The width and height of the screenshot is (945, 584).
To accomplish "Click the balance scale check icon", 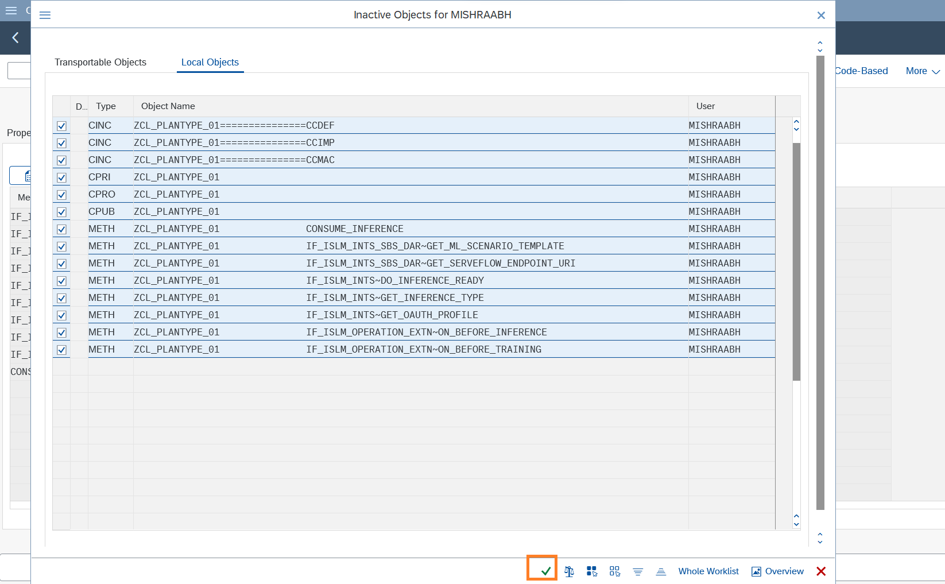I will point(569,571).
